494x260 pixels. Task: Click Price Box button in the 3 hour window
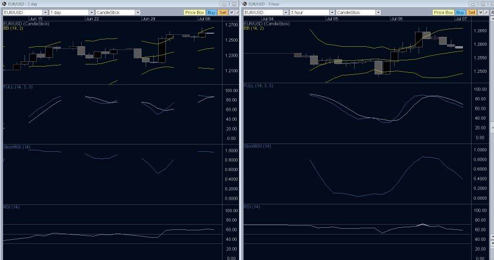[443, 12]
